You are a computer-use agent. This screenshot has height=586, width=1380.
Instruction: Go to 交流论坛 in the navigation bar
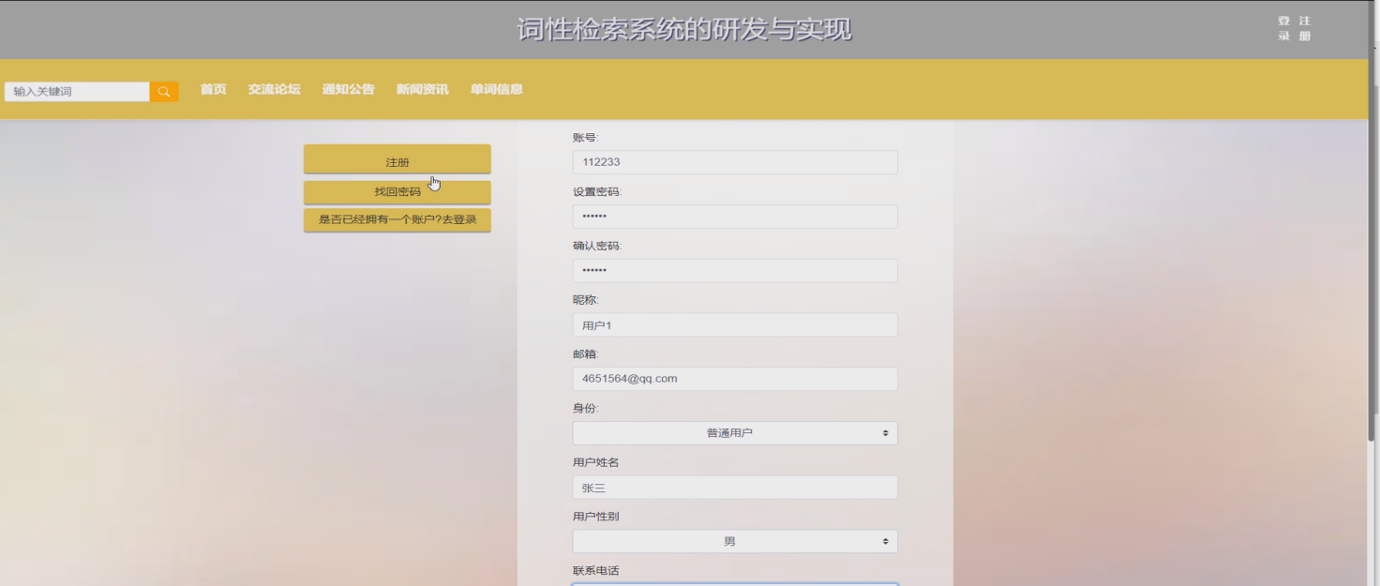pos(274,89)
